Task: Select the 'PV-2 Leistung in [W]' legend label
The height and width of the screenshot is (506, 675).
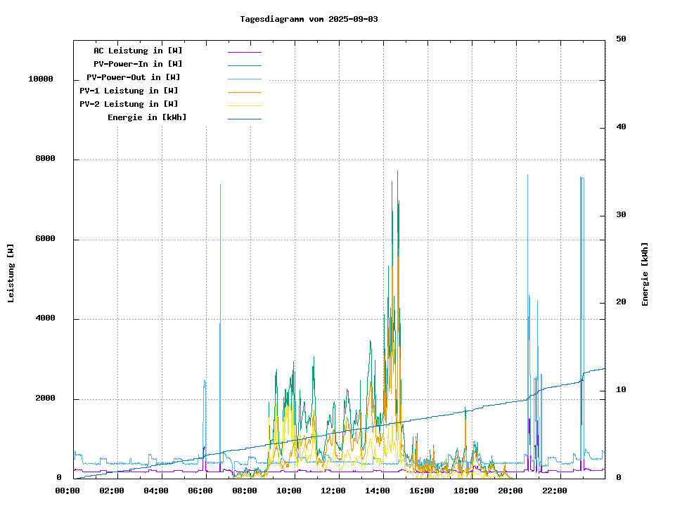Action: pos(129,104)
